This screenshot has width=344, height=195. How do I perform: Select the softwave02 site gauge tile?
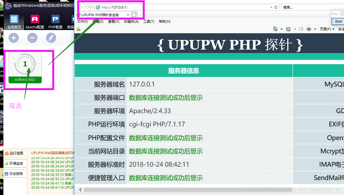25,68
